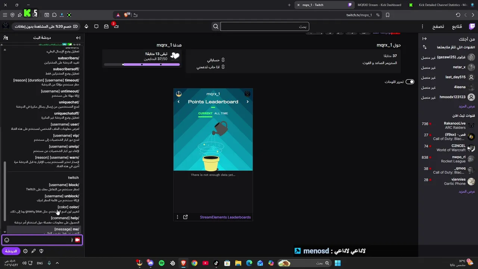
Task: Click the 20% ad-free discount banner button
Action: tap(47, 27)
